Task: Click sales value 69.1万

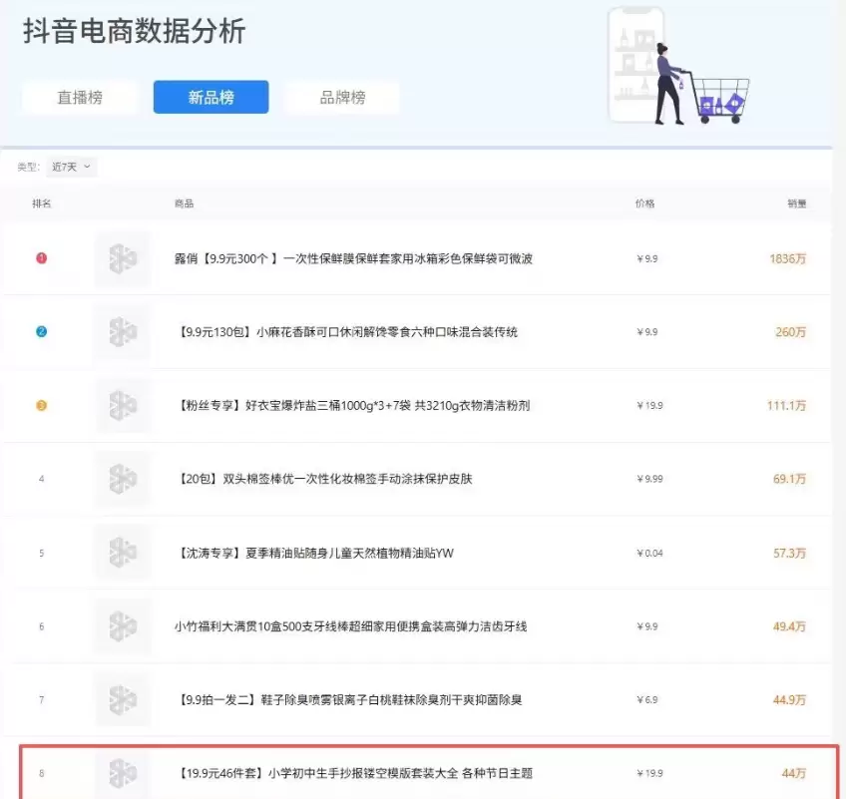Action: click(789, 479)
